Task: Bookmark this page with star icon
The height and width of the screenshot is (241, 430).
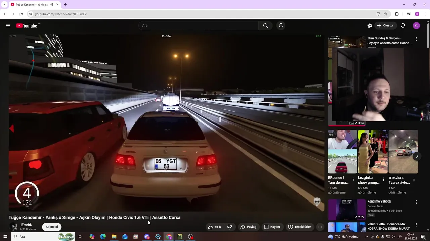Action: [x=386, y=14]
